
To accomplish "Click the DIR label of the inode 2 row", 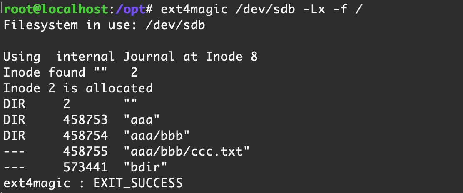I will click(15, 104).
